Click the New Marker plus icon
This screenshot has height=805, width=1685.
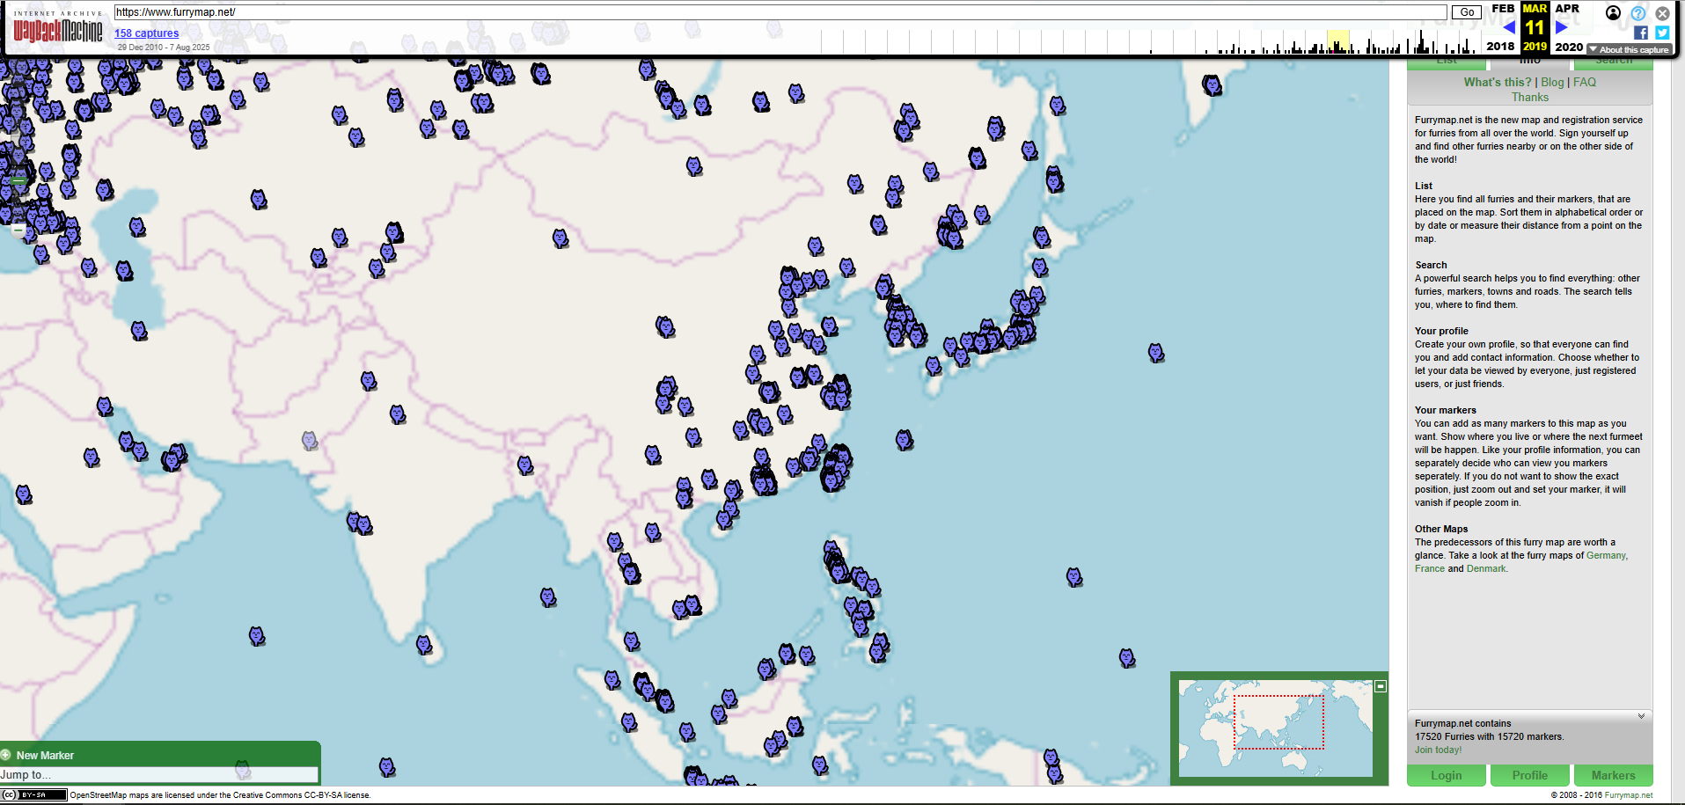point(6,755)
